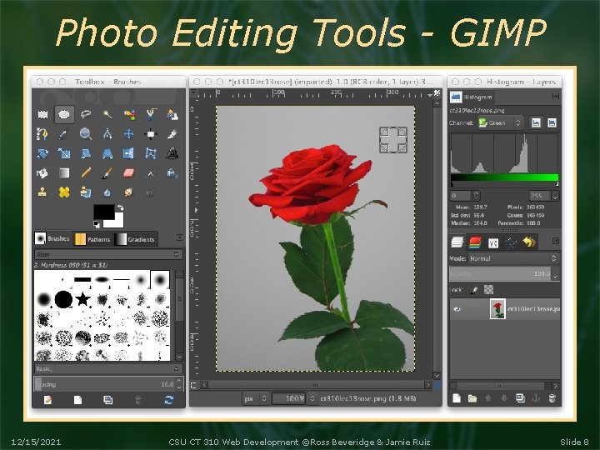This screenshot has height=450, width=600.
Task: Click delete layer trash button
Action: (x=552, y=398)
